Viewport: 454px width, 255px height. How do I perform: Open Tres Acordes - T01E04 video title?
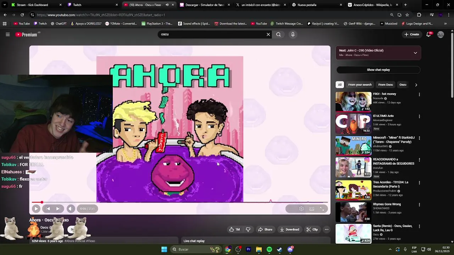coord(391,184)
